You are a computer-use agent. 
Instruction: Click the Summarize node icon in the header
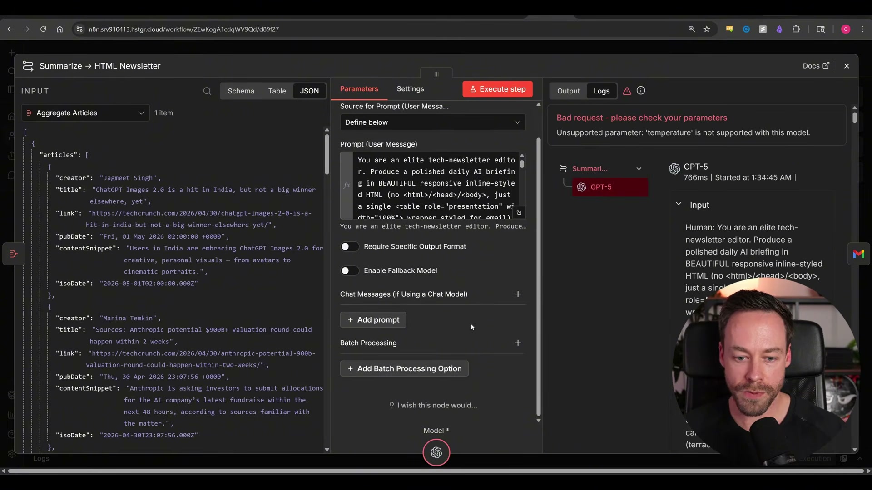[x=28, y=66]
